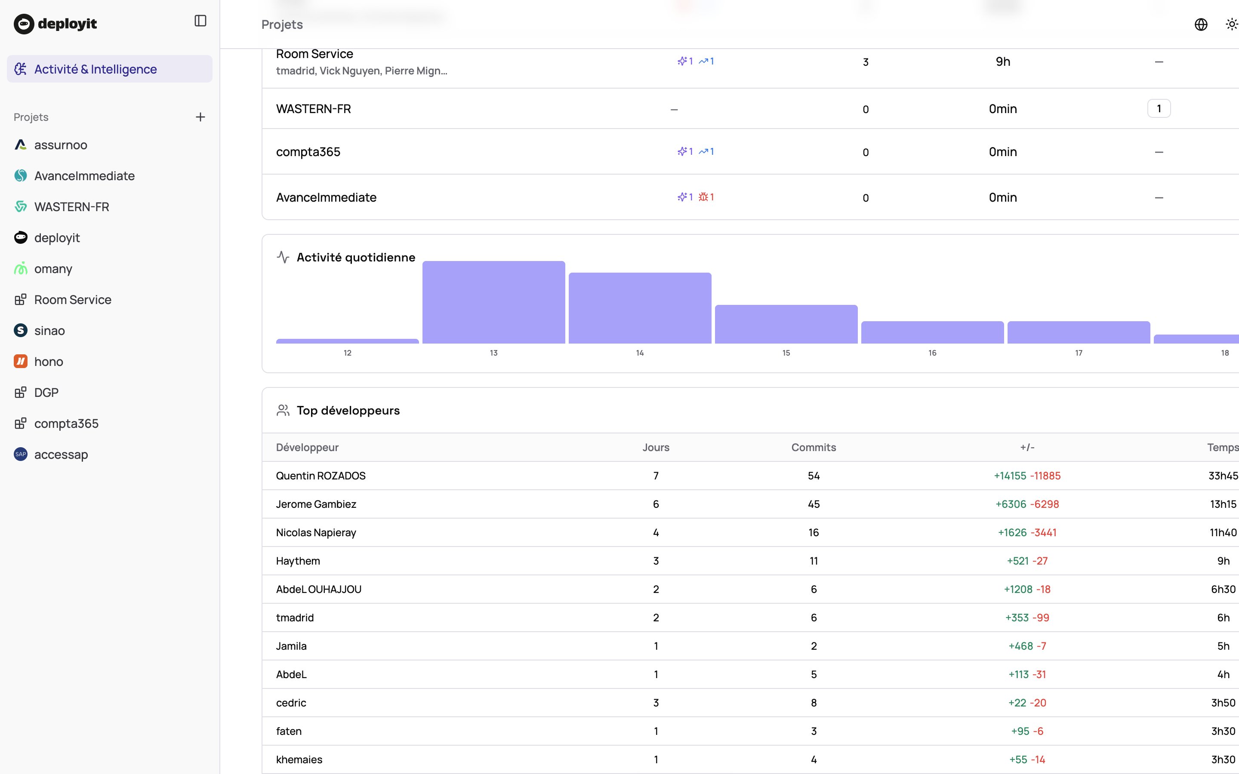Viewport: 1239px width, 774px height.
Task: Click the sparkle badge on the Room Service row
Action: coord(685,61)
